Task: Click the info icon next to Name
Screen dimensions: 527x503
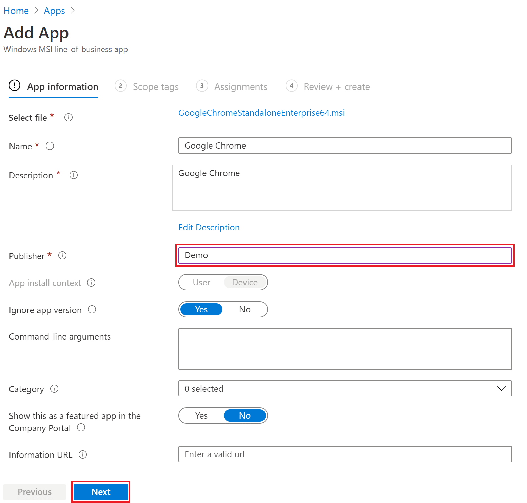Action: pos(50,146)
